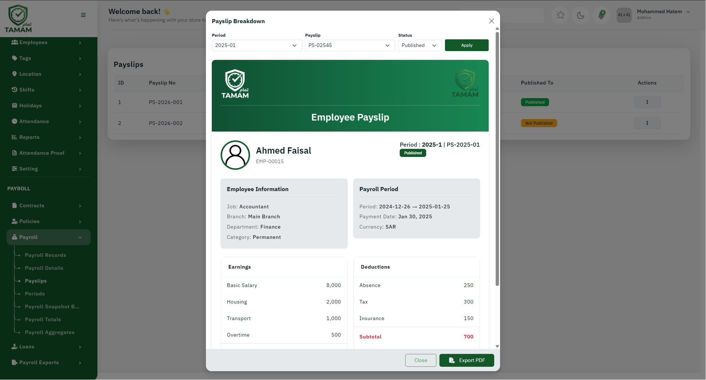Open the Mohammed Hatem user profile menu
The width and height of the screenshot is (706, 380).
[655, 15]
